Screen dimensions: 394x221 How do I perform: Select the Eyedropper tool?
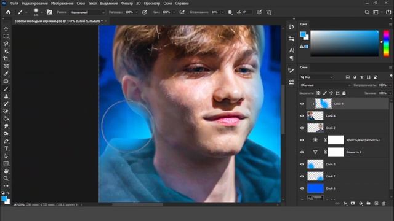click(6, 74)
